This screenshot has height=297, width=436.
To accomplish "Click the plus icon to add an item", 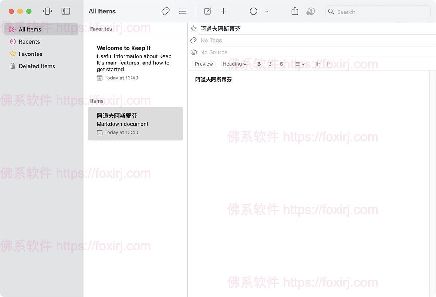I will tap(223, 11).
